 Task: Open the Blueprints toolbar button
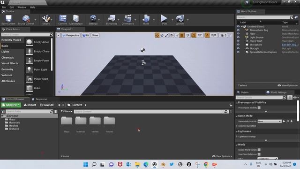tap(111, 20)
